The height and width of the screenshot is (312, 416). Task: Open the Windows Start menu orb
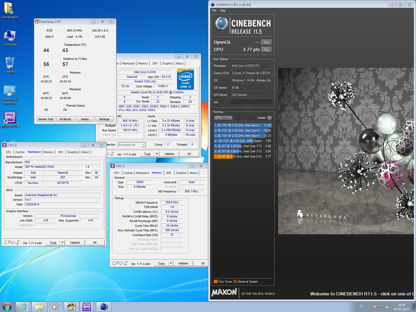7,307
